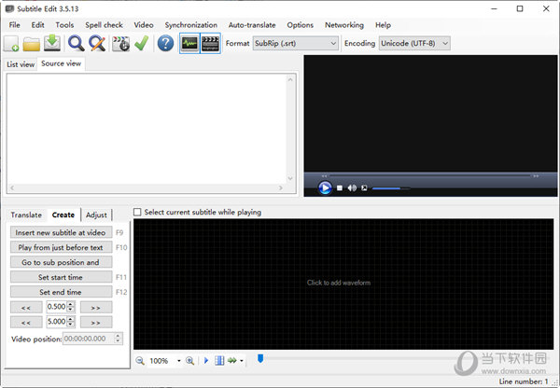Screen dimensions: 560x388
Task: Open the Auto-translate menu
Action: 252,25
